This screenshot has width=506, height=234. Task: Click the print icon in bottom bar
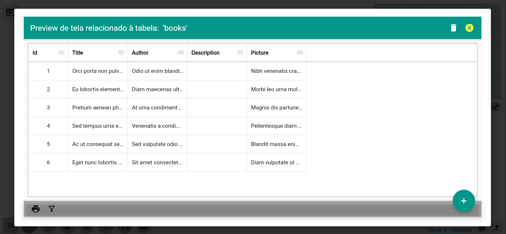coord(36,209)
